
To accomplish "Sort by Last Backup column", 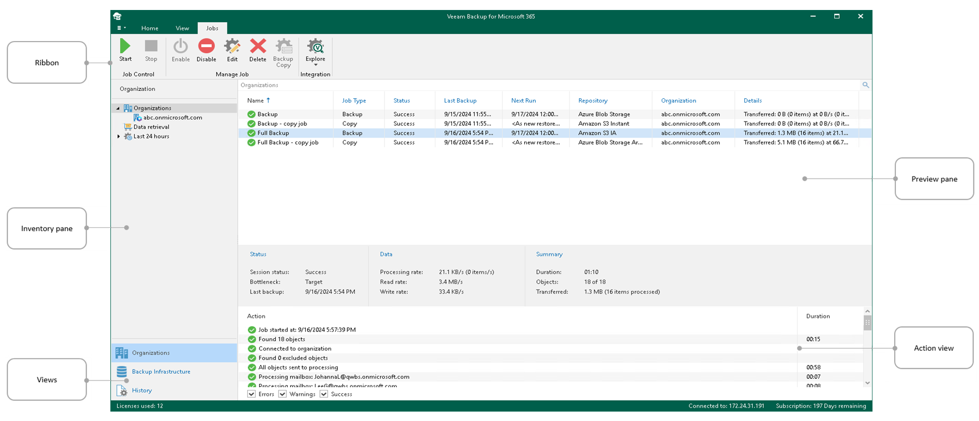I will point(460,100).
